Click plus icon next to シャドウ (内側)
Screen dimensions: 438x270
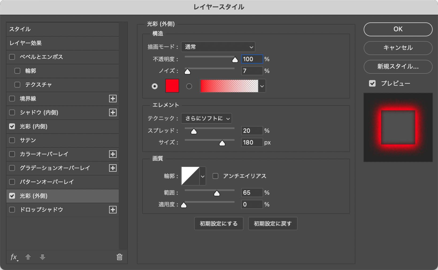click(113, 112)
